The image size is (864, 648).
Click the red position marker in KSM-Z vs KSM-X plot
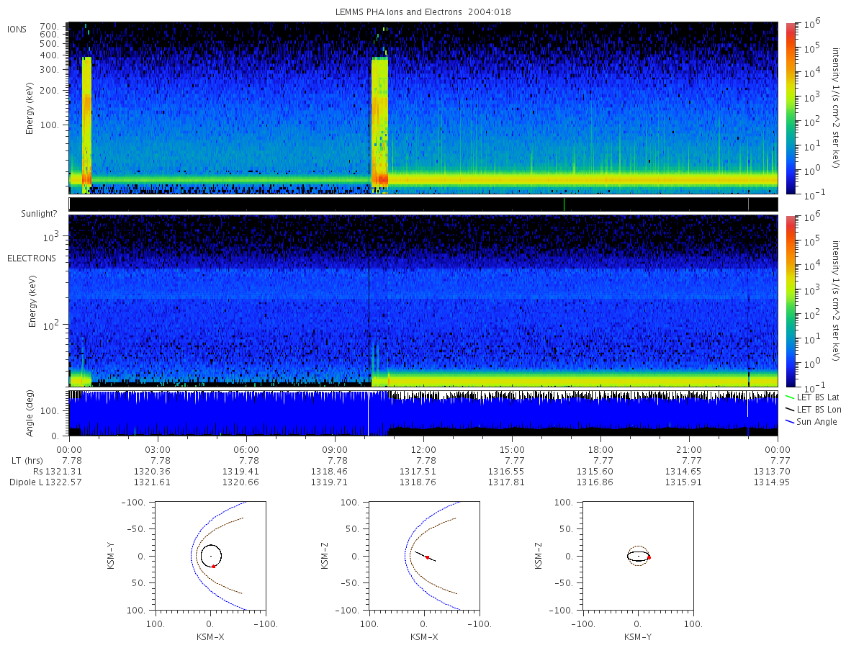click(428, 557)
